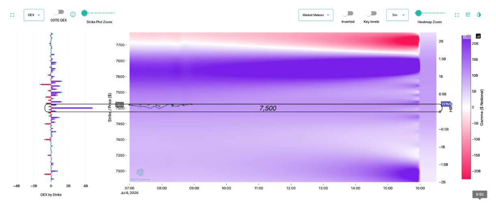
Task: Click the 7511 current price tag
Action: (x=119, y=104)
